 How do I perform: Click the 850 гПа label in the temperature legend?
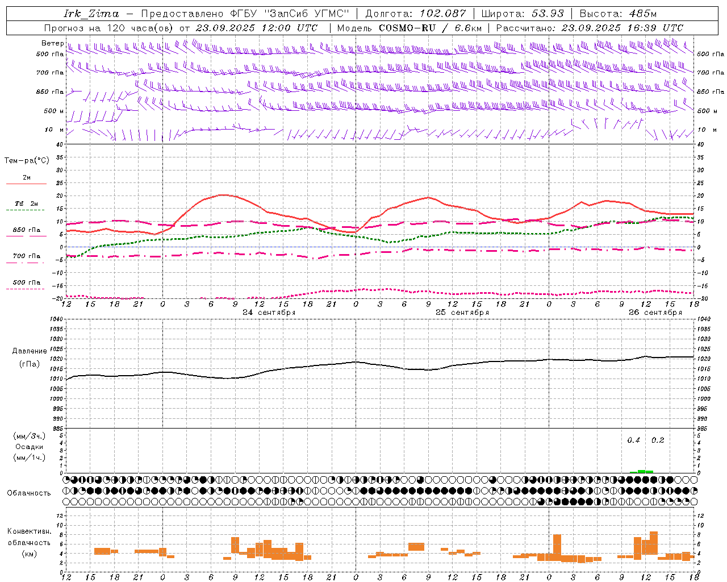tap(27, 230)
